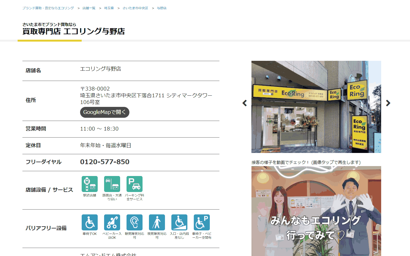
Task: Click the 店舗設備 / サービス row label
Action: click(x=49, y=190)
